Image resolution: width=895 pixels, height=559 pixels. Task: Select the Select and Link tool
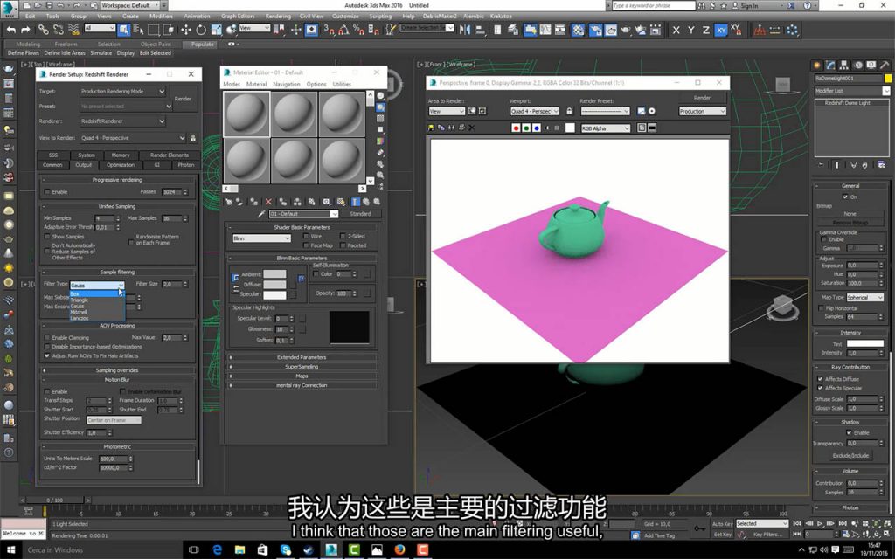pos(44,30)
